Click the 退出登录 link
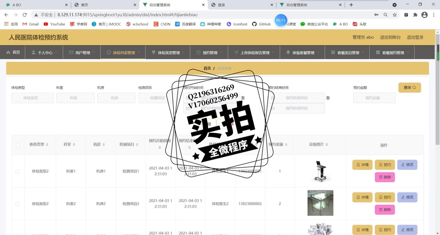This screenshot has height=235, width=440. click(415, 37)
